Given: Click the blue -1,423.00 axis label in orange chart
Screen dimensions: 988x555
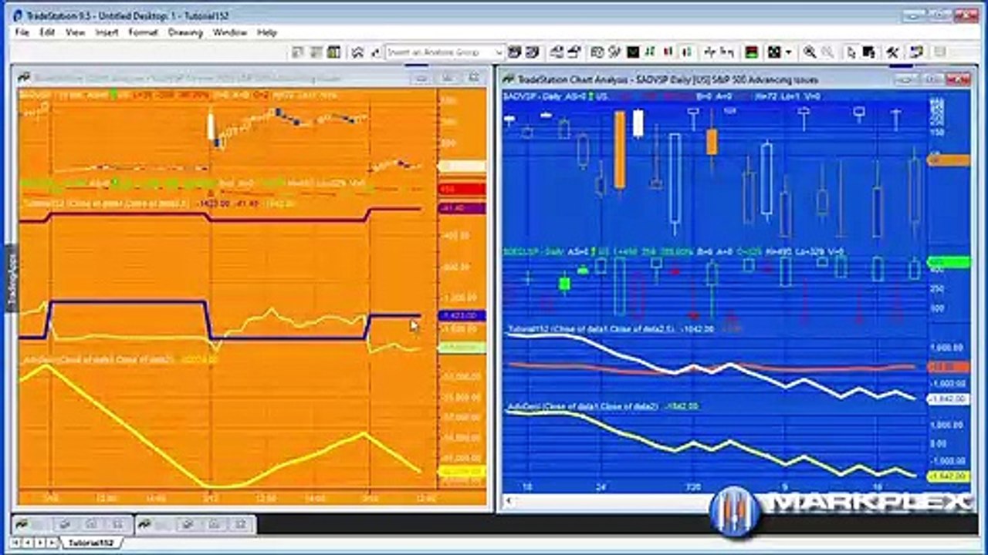Looking at the screenshot, I should tap(462, 316).
